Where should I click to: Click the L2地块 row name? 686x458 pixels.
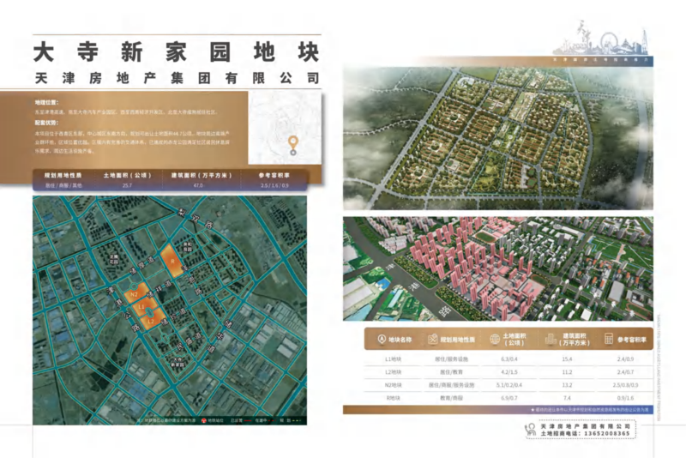click(393, 372)
